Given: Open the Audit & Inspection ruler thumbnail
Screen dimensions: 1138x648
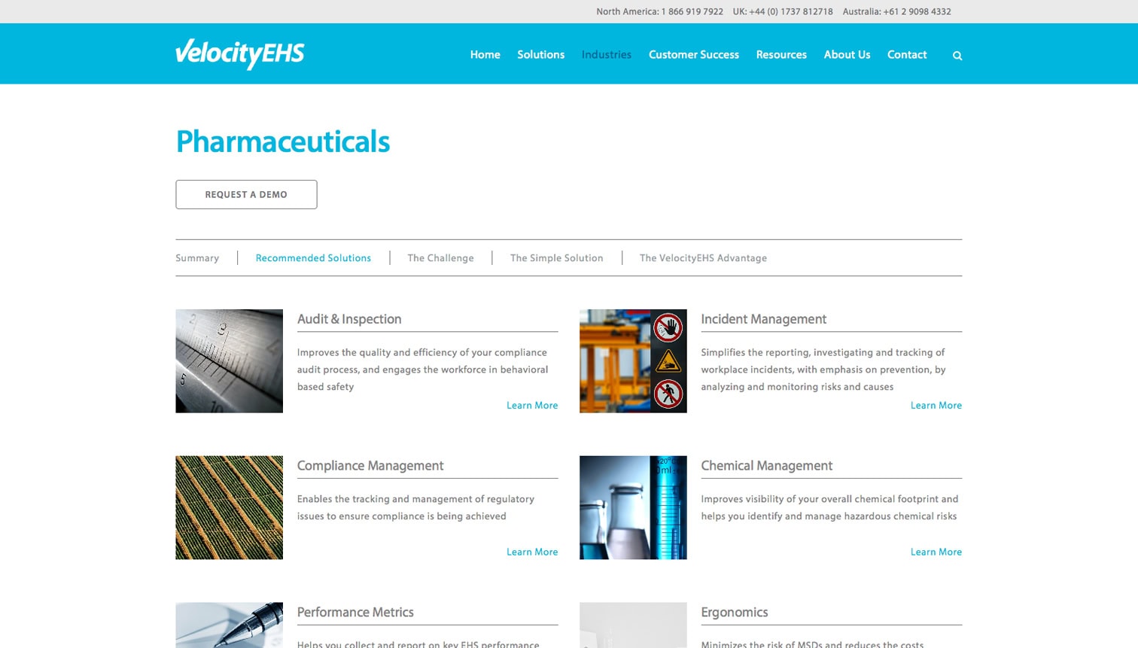Looking at the screenshot, I should tap(229, 361).
